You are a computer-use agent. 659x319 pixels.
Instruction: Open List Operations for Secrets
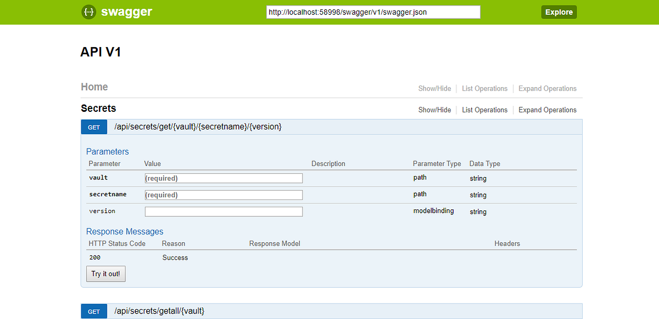484,110
